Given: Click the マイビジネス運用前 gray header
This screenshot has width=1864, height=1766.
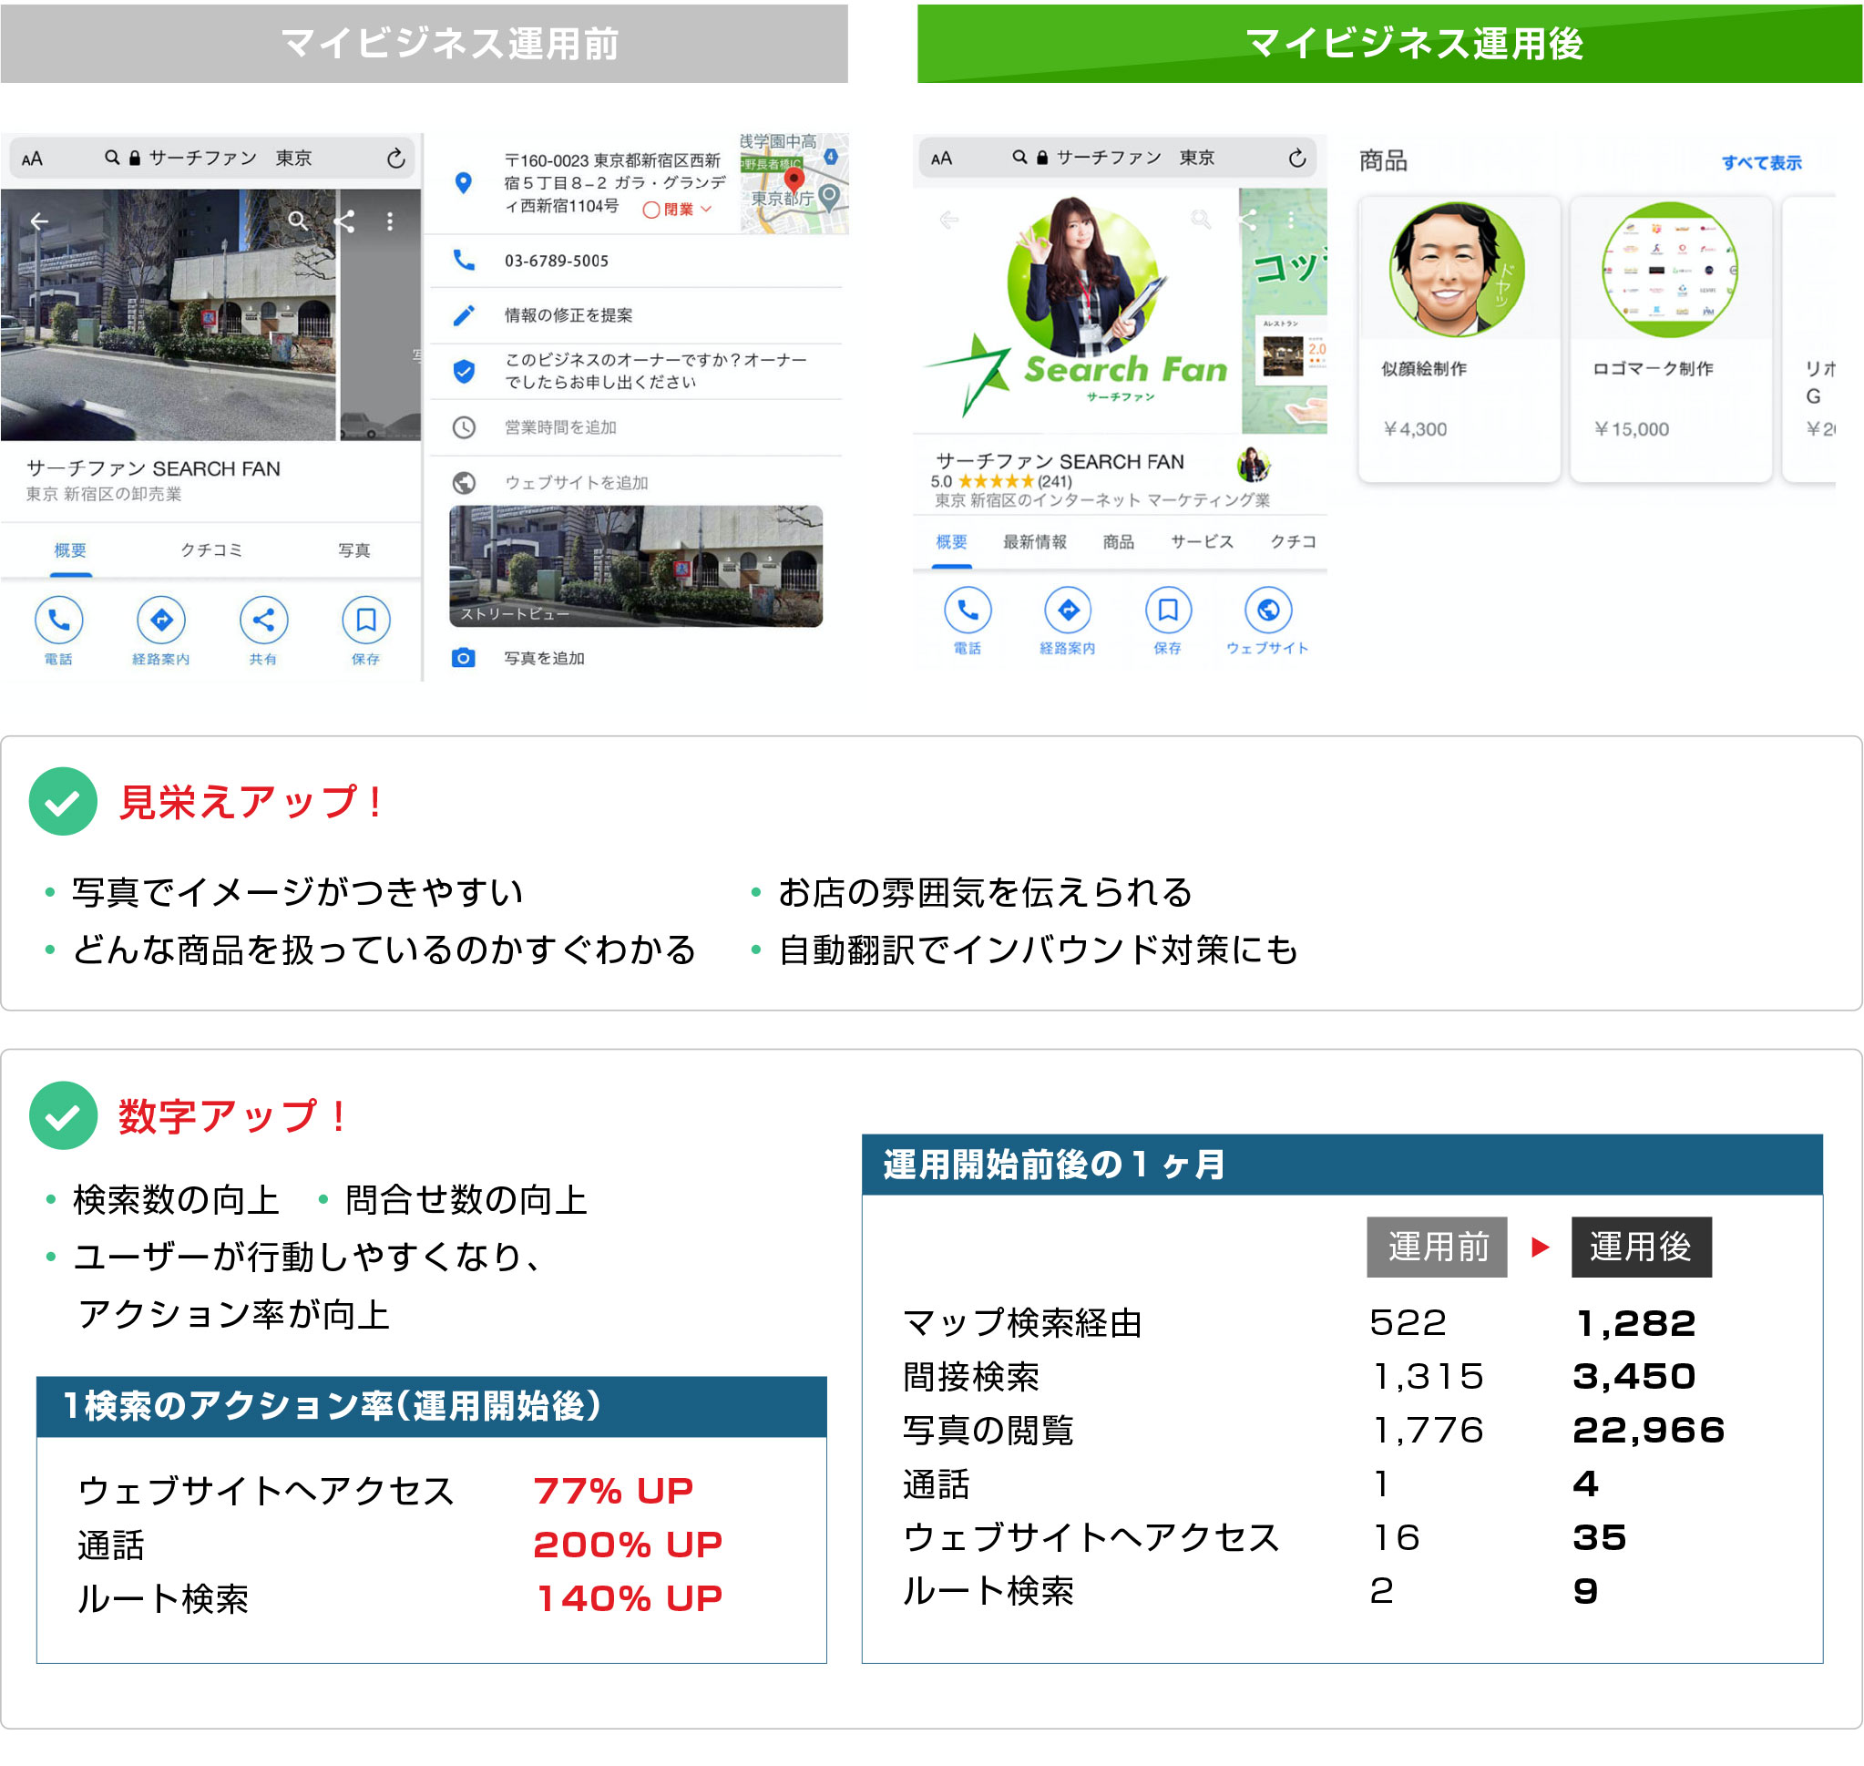Looking at the screenshot, I should [x=425, y=44].
